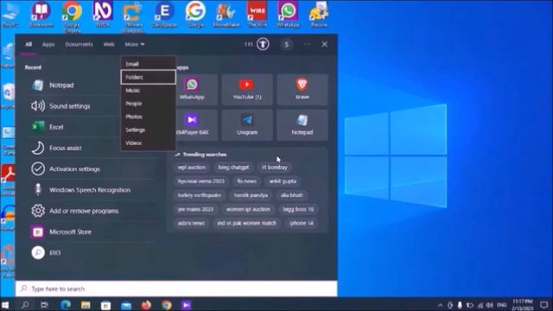This screenshot has width=553, height=311.
Task: Open the notification center icon
Action: [x=543, y=305]
